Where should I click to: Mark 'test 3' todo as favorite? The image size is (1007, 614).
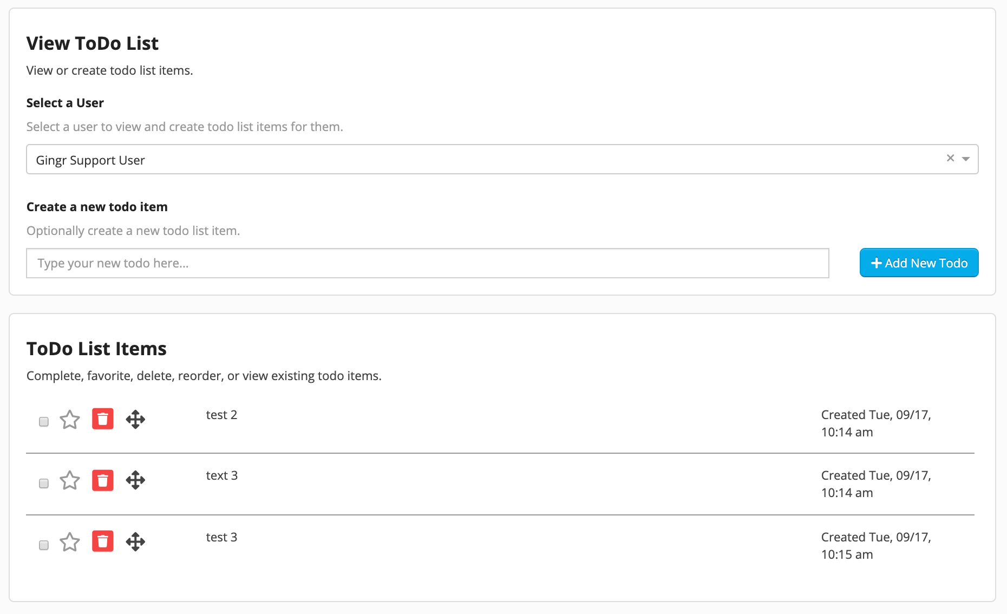pyautogui.click(x=70, y=542)
